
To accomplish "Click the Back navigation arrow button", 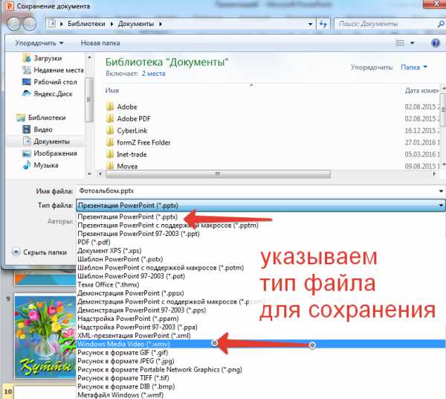I will (13, 24).
